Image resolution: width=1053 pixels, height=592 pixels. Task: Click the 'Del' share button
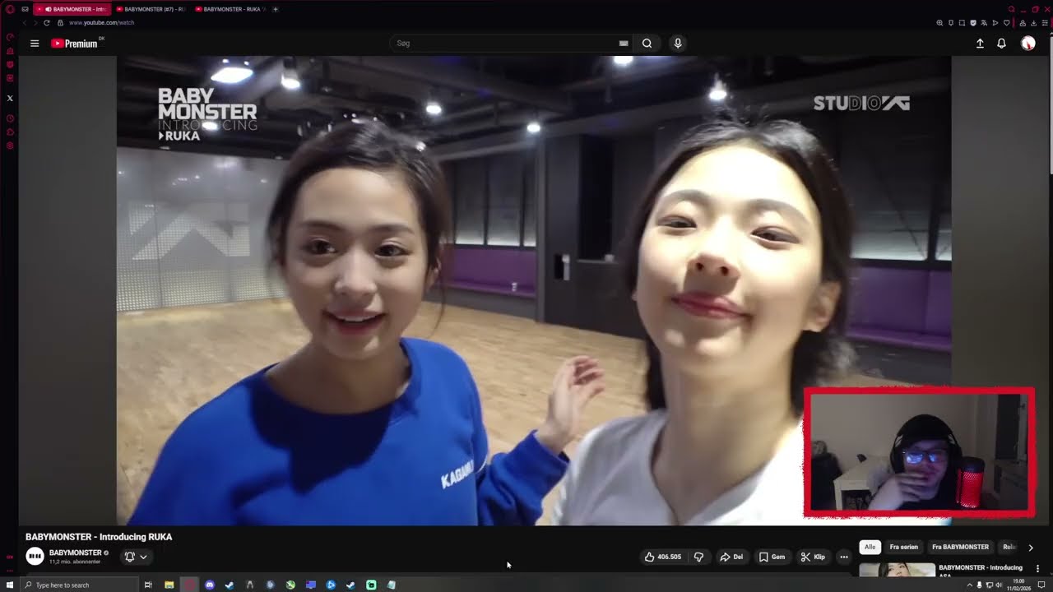click(x=731, y=557)
